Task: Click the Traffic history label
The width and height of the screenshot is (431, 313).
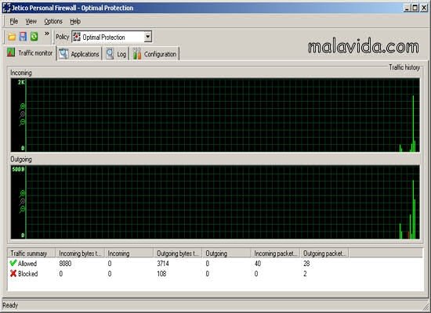Action: (404, 67)
